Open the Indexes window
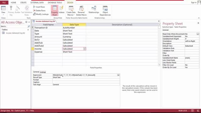This screenshot has width=201, height=113. click(x=62, y=10)
